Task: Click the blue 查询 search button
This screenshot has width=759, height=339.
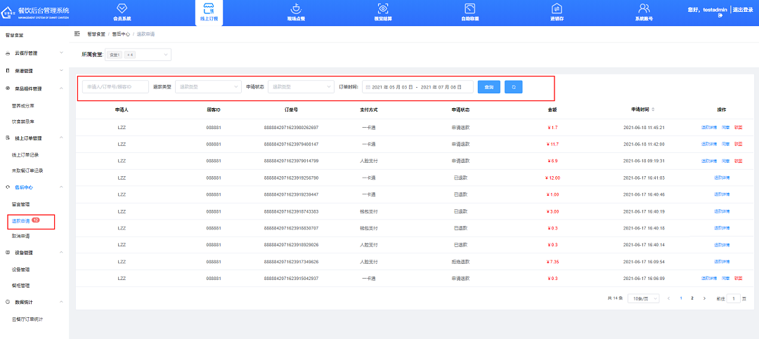Action: (489, 87)
